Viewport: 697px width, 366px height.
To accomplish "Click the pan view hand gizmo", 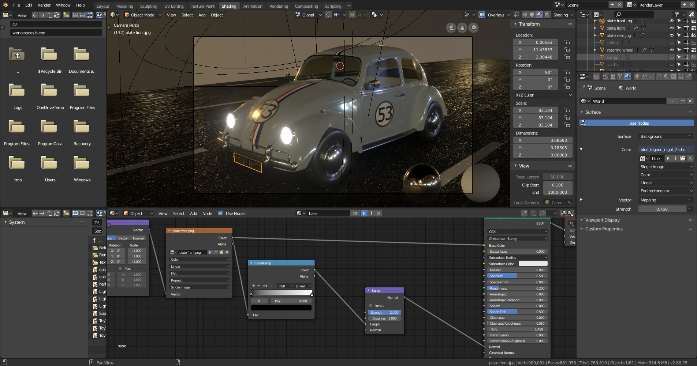I will point(462,28).
